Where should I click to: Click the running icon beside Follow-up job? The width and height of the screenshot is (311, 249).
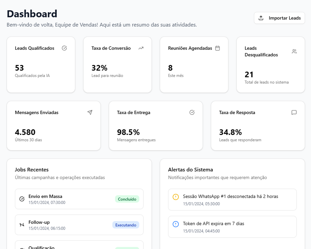(x=22, y=225)
